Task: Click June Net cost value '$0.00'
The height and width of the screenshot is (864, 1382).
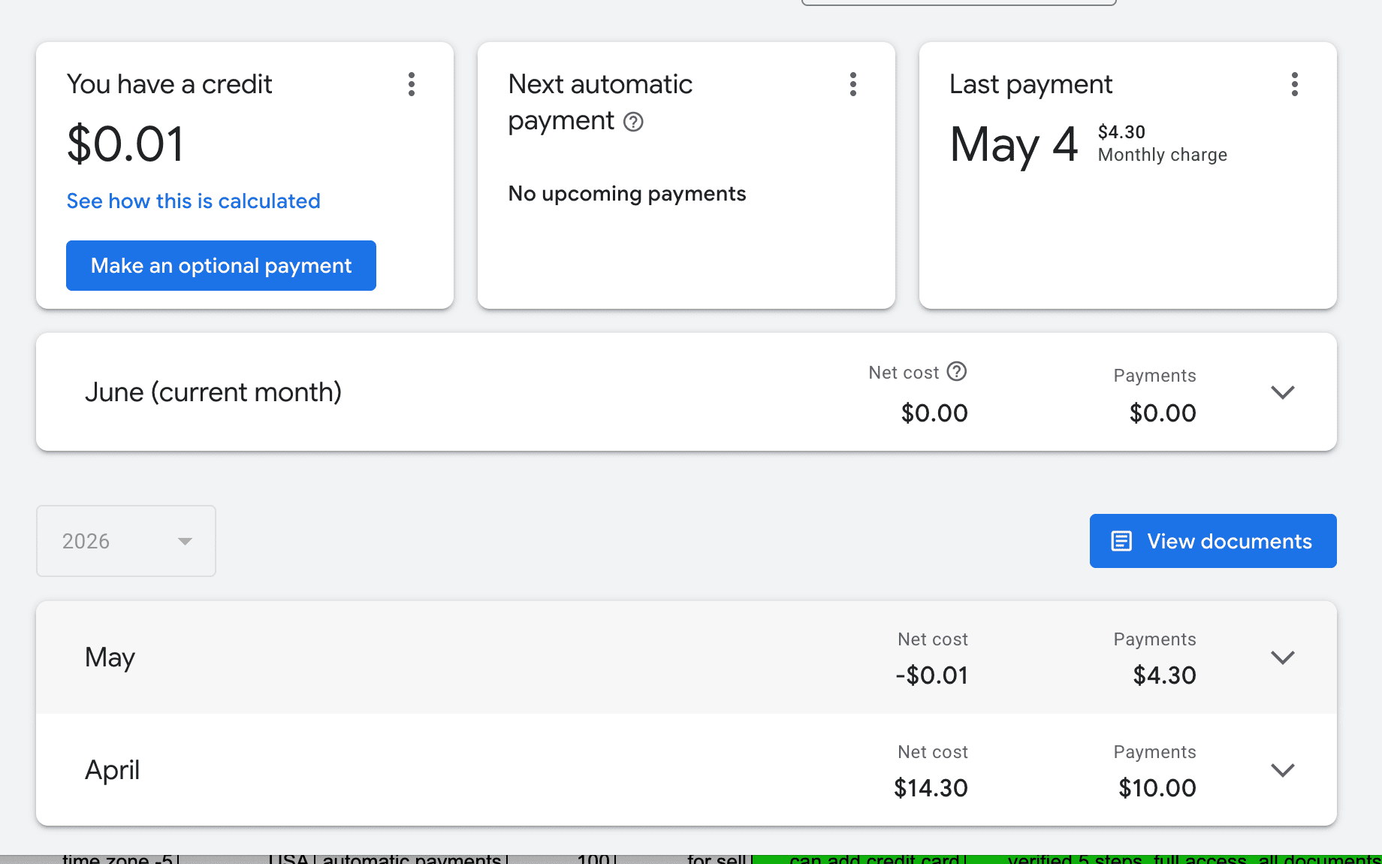Action: coord(934,413)
